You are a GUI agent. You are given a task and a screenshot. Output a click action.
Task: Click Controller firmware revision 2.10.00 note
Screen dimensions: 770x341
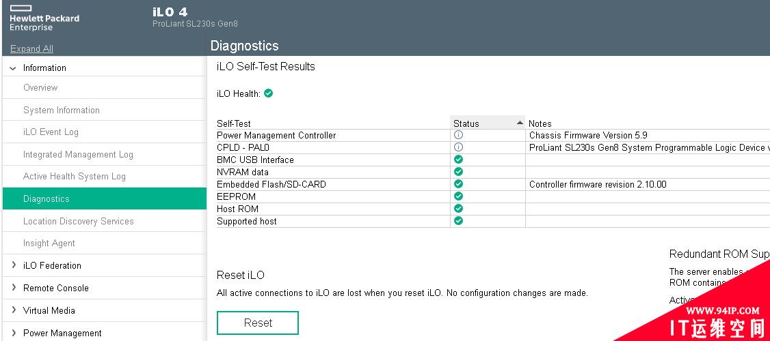(x=598, y=184)
